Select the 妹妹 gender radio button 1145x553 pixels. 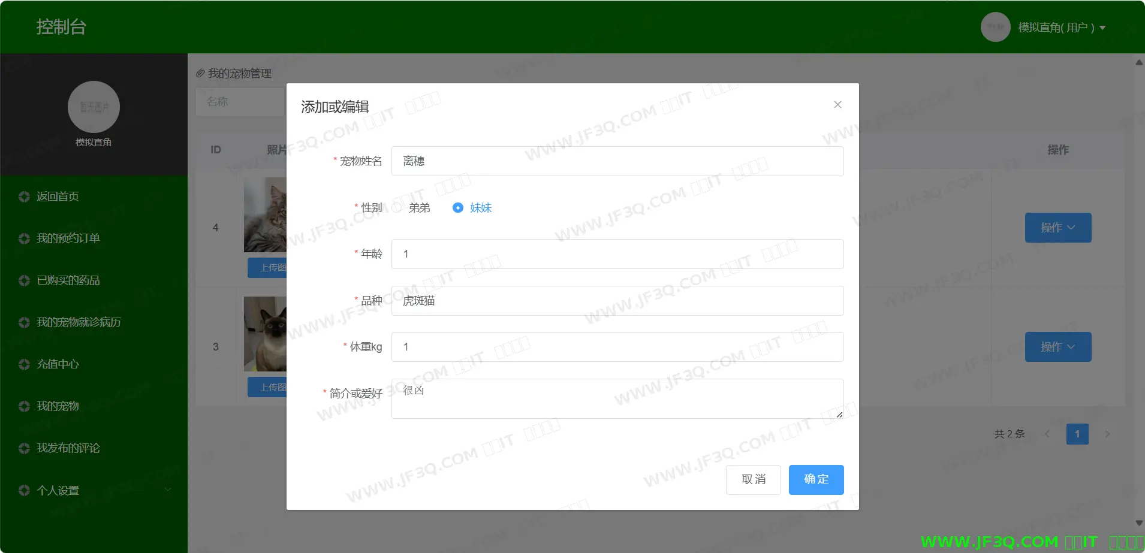click(458, 208)
